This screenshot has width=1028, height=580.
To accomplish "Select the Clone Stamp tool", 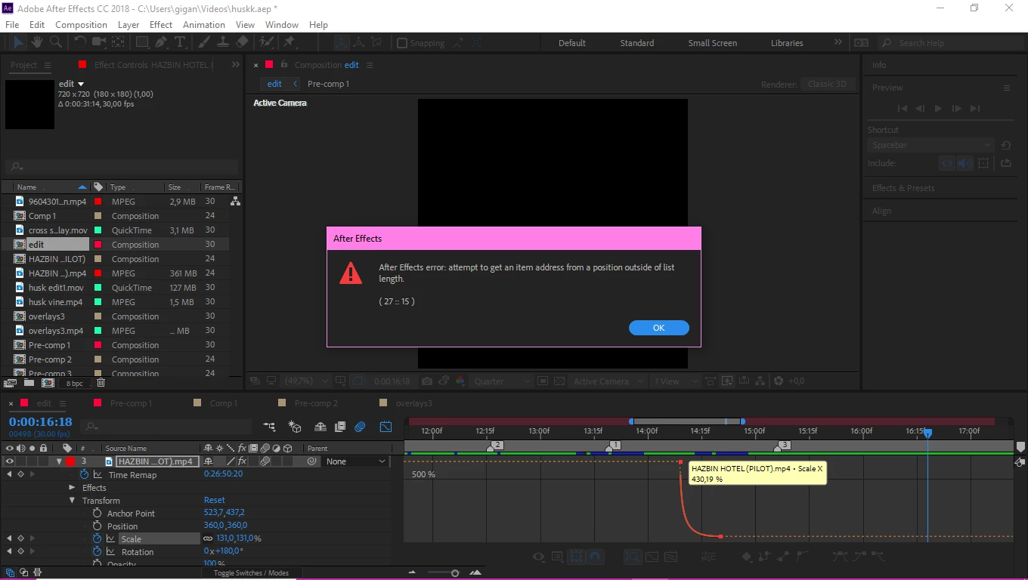I will click(x=224, y=42).
